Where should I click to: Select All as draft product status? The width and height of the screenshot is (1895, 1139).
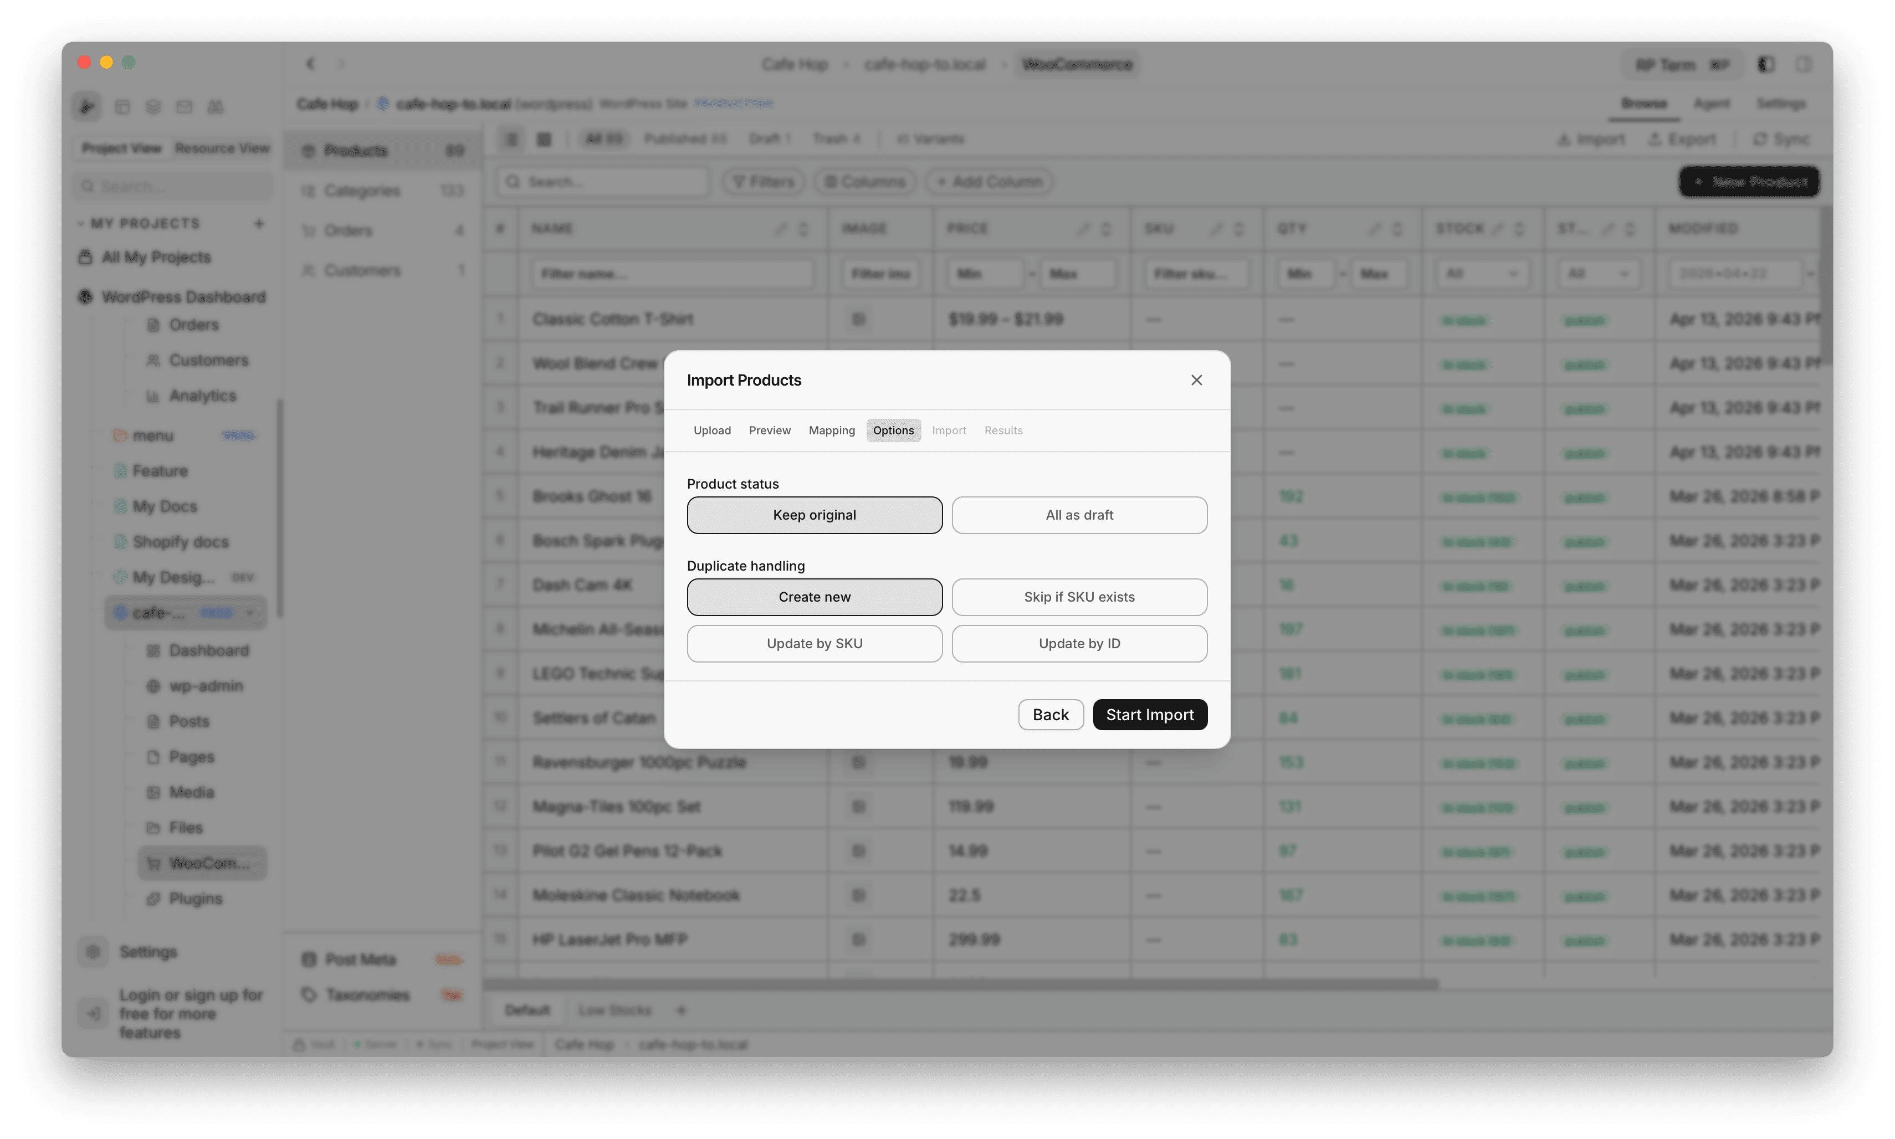click(1079, 515)
